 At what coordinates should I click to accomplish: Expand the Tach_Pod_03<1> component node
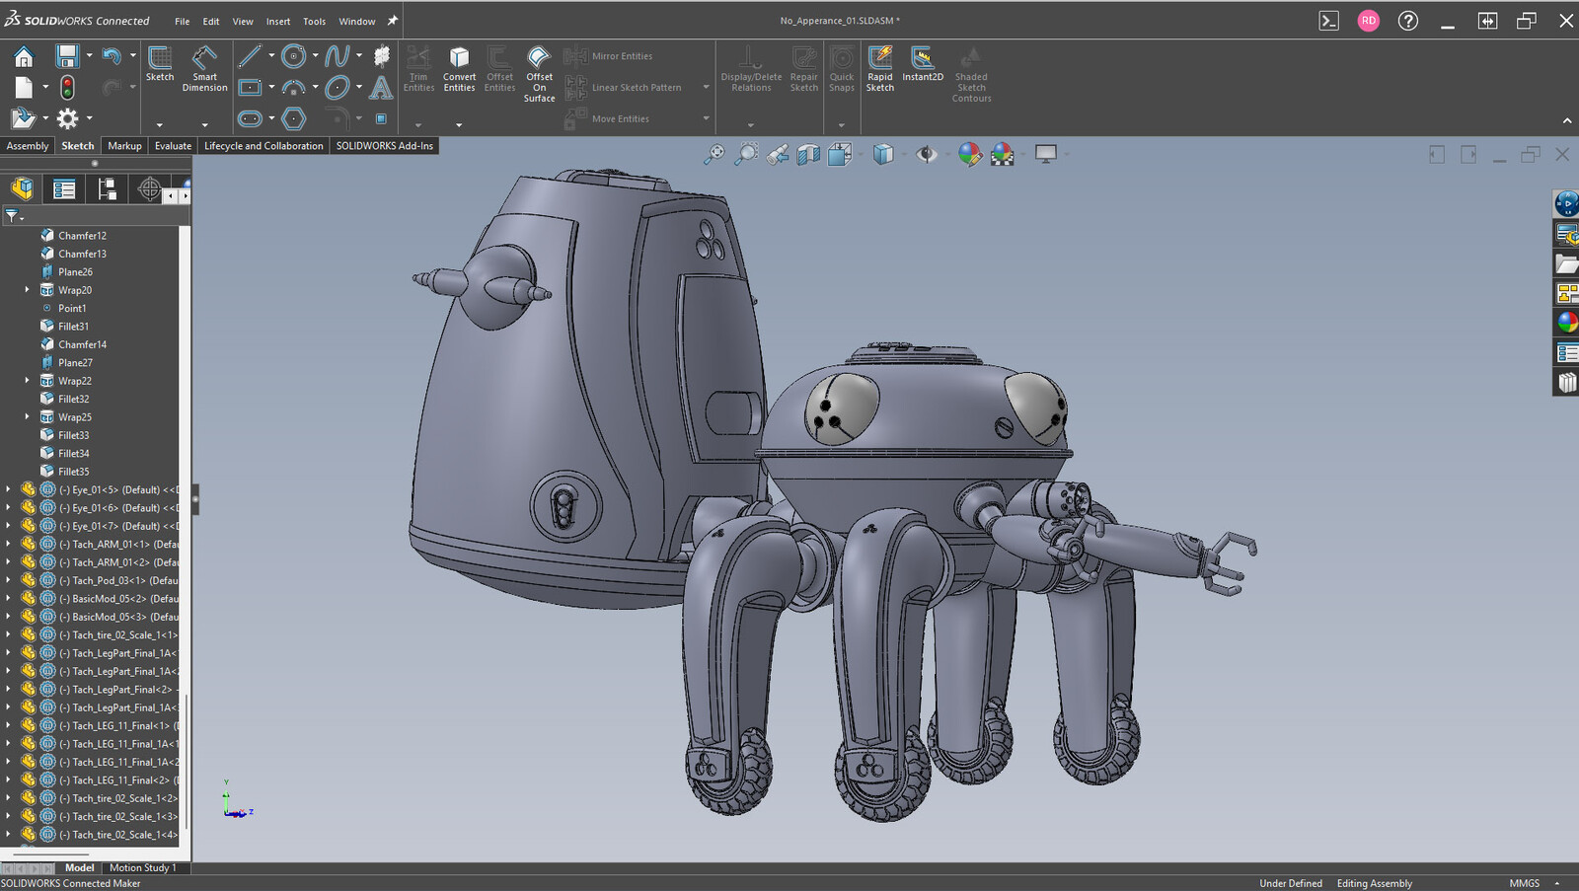point(8,580)
